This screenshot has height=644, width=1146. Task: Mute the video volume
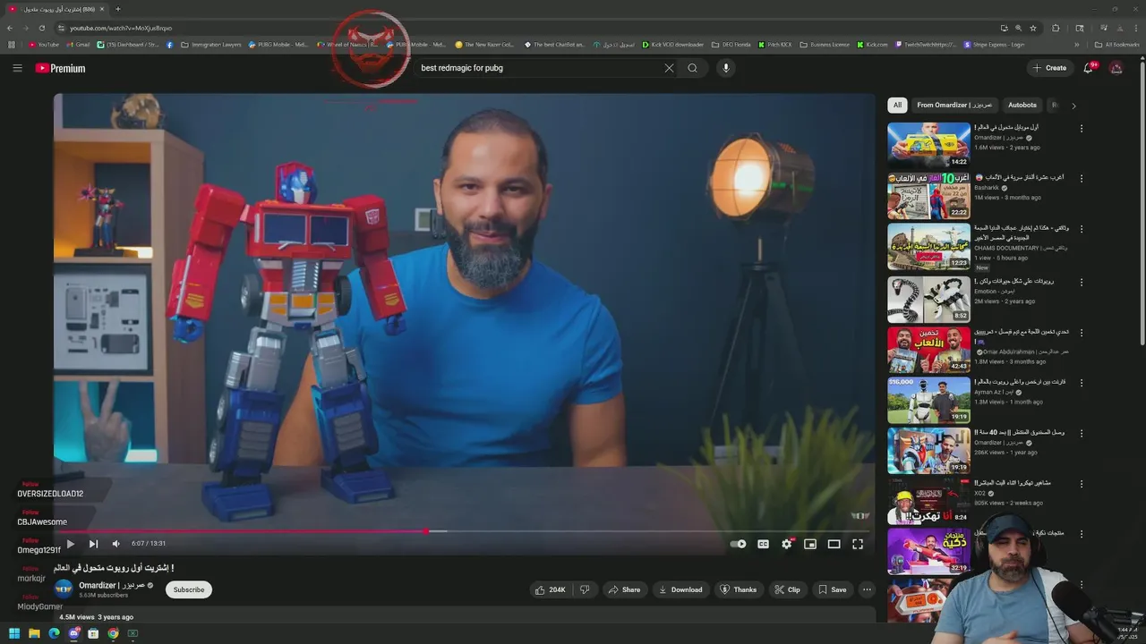tap(115, 544)
